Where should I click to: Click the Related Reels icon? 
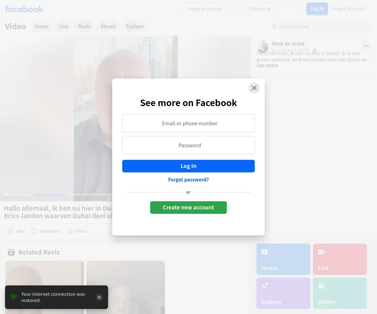tap(11, 252)
